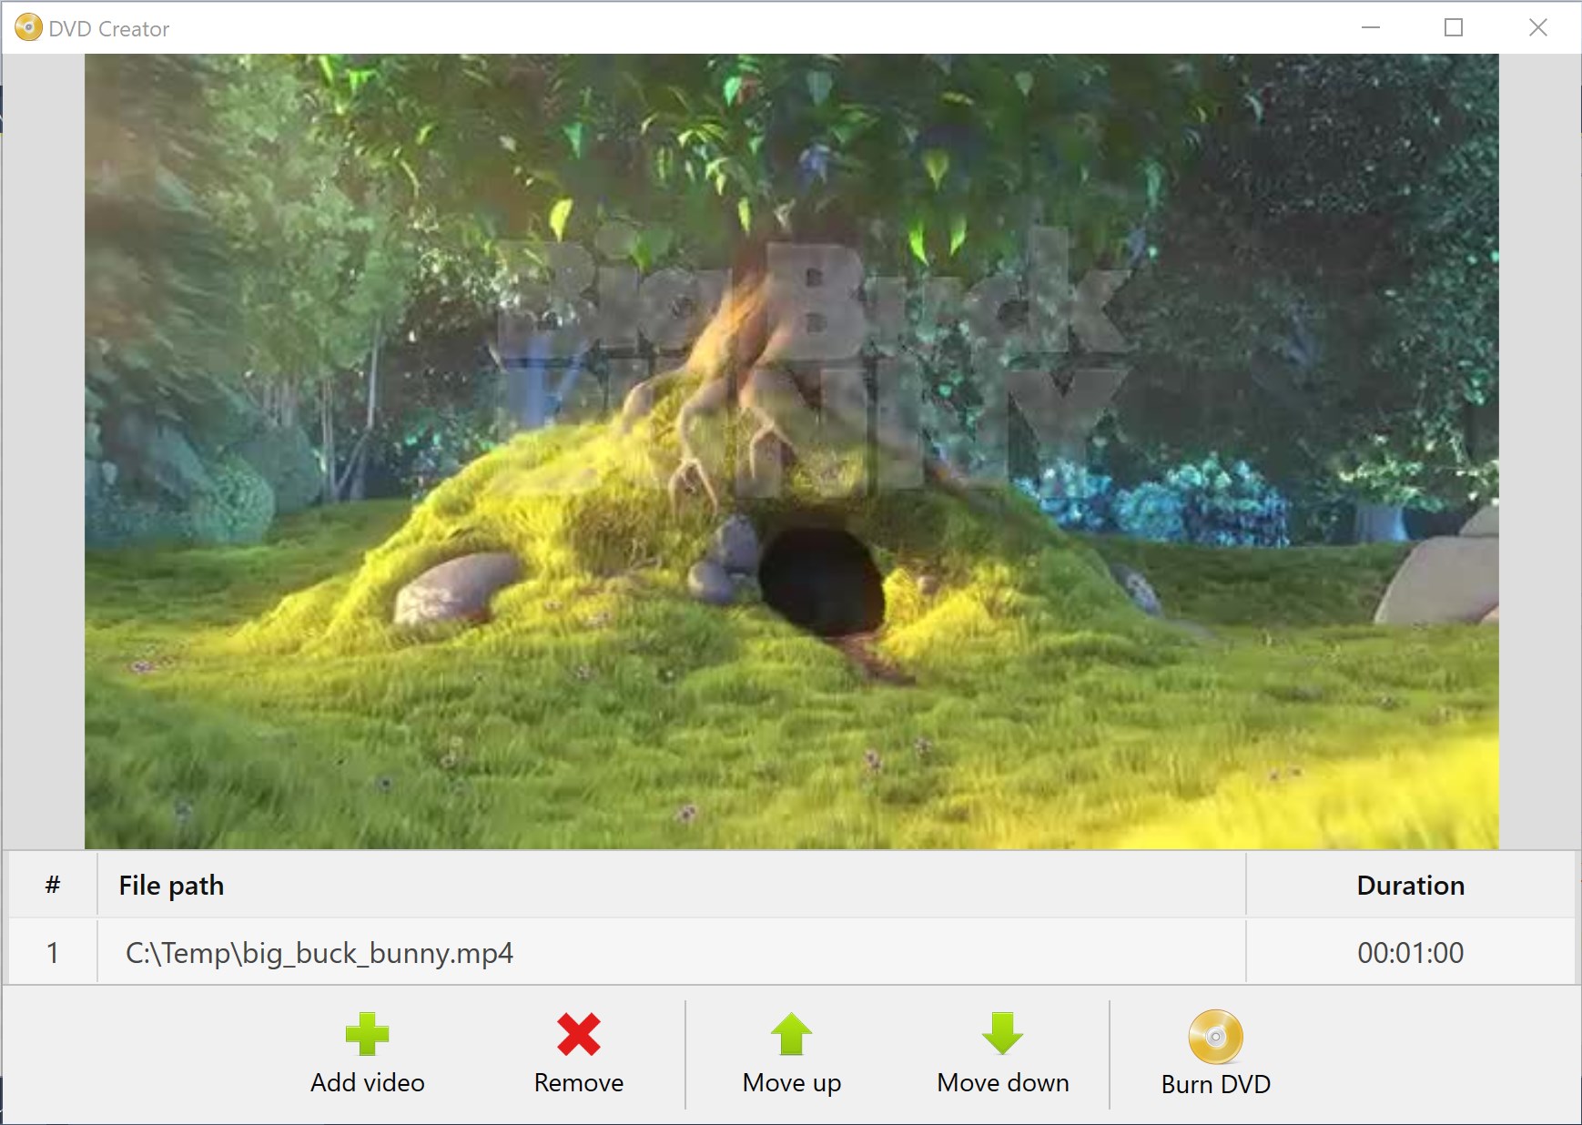Viewport: 1582px width, 1125px height.
Task: Click the Remove button label
Action: [578, 1083]
